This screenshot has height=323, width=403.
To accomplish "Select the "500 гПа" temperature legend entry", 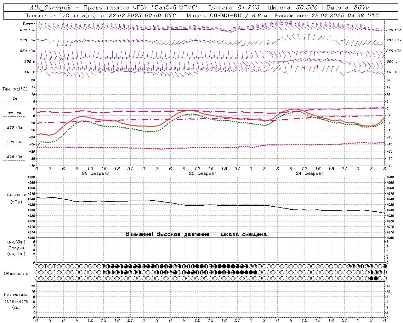I will (15, 157).
